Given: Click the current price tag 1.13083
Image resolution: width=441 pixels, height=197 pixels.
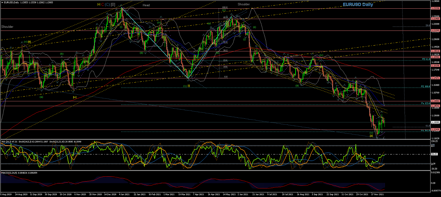Looking at the screenshot, I should [x=435, y=122].
